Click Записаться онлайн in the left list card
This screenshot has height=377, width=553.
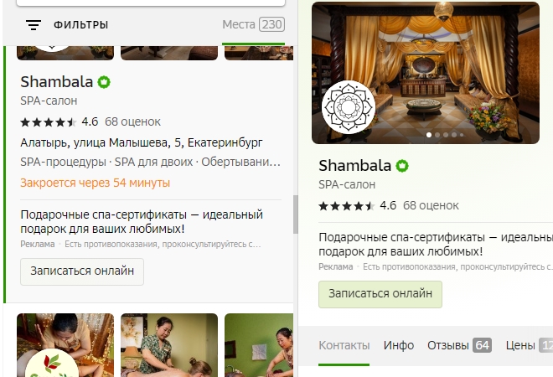point(82,271)
